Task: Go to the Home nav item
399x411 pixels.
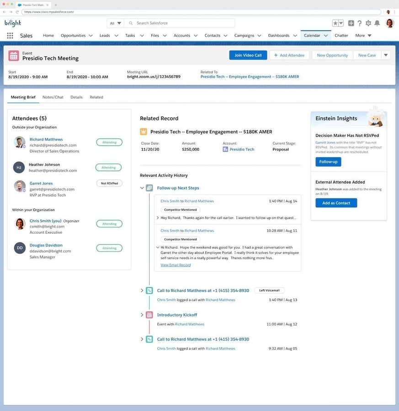Action: click(x=48, y=35)
